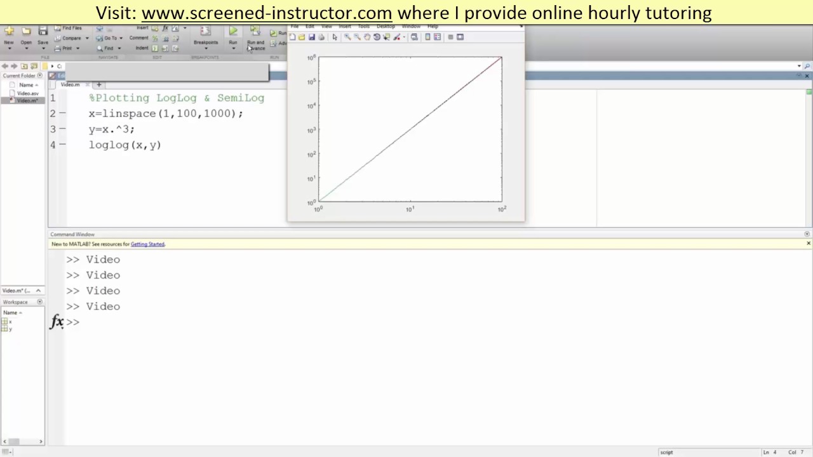
Task: Click the back navigation arrow
Action: click(x=5, y=66)
